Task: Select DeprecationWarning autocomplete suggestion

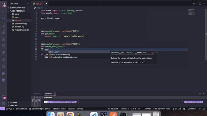Action: coord(79,54)
